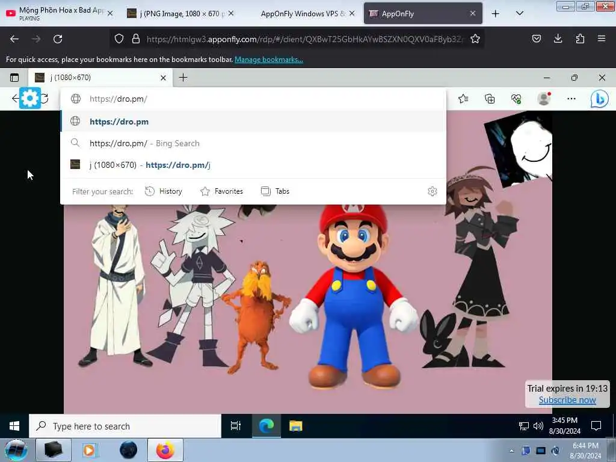Reload the Firefox page
Image resolution: width=616 pixels, height=462 pixels.
click(x=58, y=39)
